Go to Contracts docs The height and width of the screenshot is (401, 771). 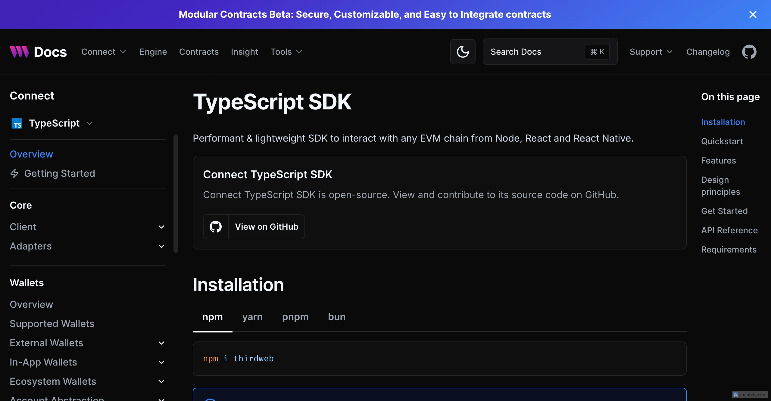click(x=199, y=52)
